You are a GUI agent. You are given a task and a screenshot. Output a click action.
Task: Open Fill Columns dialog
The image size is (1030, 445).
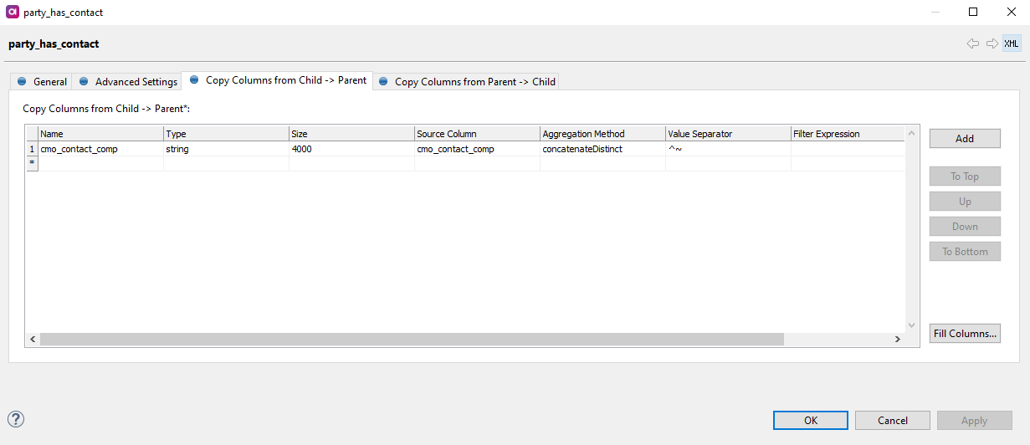[x=965, y=334]
